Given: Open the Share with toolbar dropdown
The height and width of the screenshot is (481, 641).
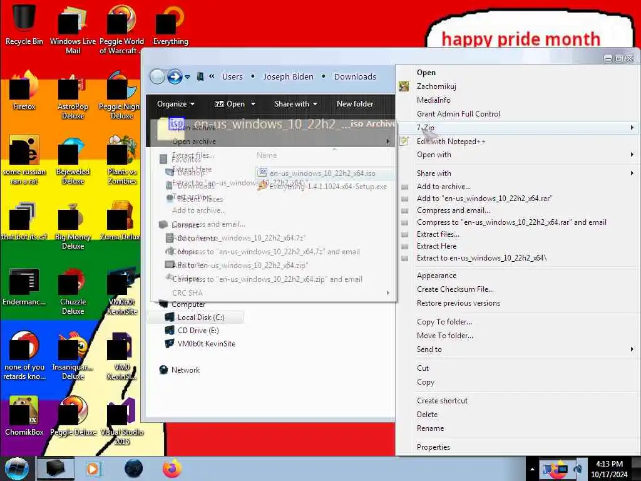Looking at the screenshot, I should pyautogui.click(x=296, y=104).
